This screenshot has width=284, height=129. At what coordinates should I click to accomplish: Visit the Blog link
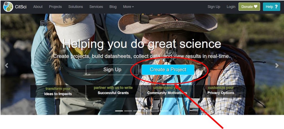click(x=113, y=7)
